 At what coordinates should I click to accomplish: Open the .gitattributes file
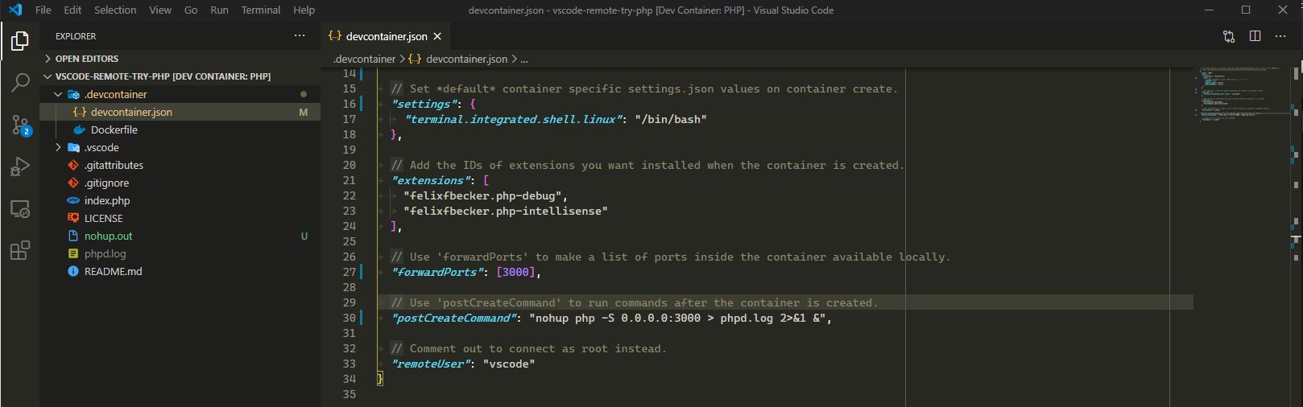pos(180,165)
